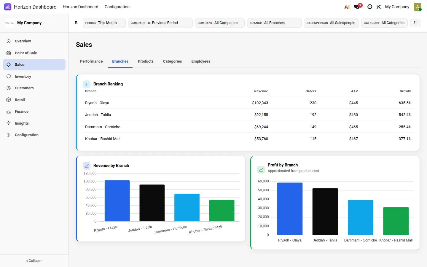Open the Salesperson All Salespeople filter
Screen dimensions: 427x267
tap(331, 23)
